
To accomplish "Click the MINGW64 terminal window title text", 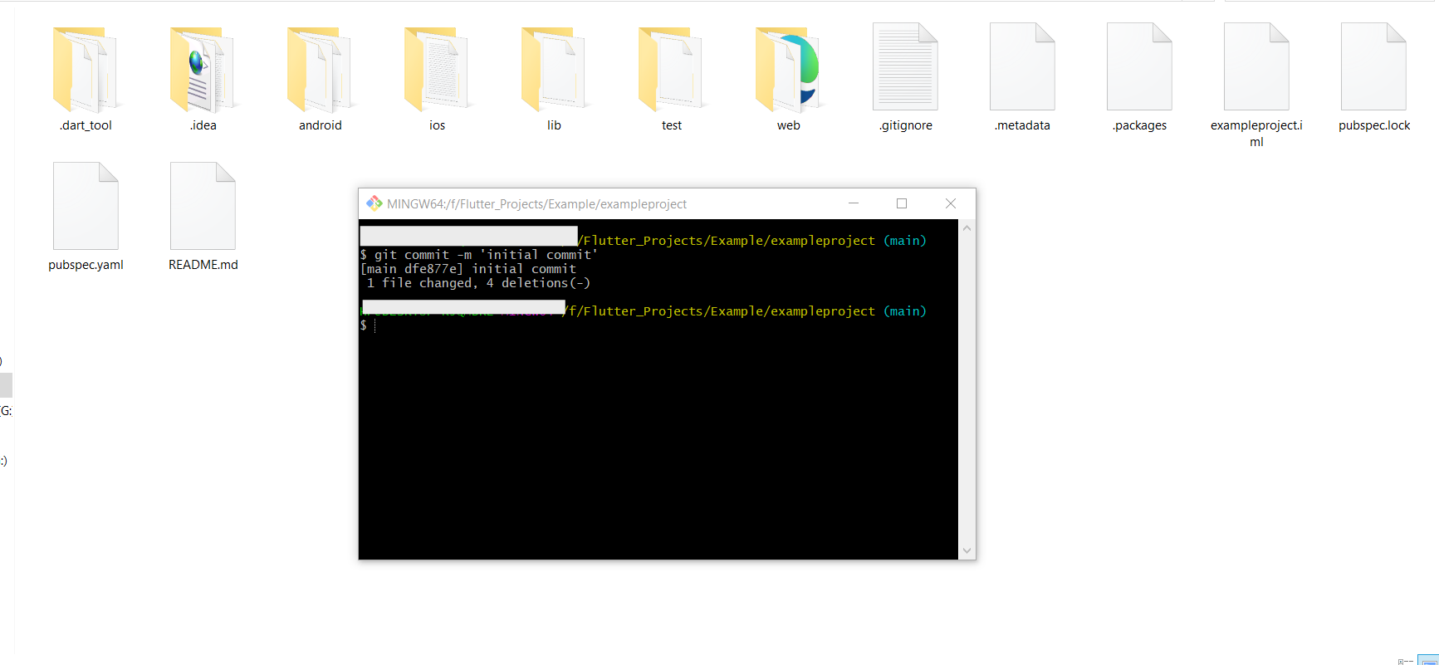I will [x=536, y=204].
